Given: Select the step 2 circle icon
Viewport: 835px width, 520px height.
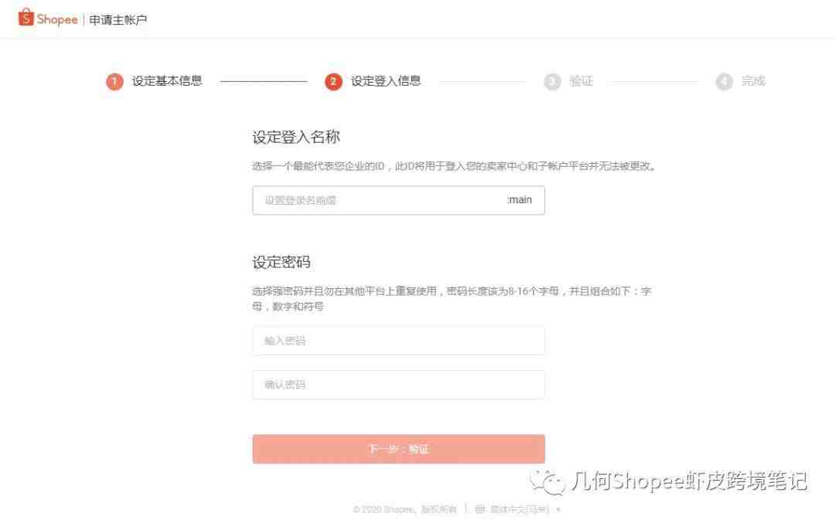Looking at the screenshot, I should point(333,81).
